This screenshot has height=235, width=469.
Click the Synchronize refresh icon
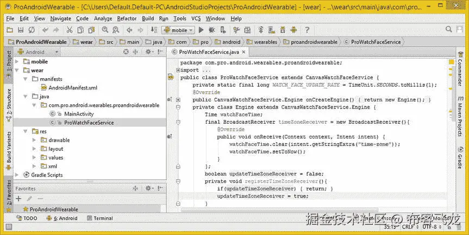click(32, 30)
